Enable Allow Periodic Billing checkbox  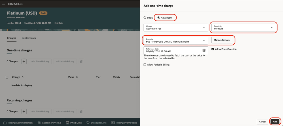pyautogui.click(x=145, y=64)
